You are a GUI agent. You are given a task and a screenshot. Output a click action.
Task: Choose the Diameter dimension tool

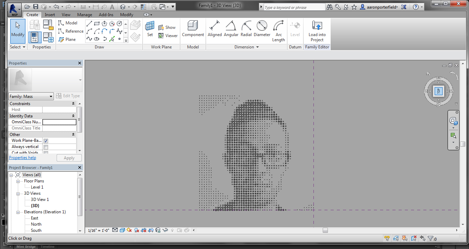pos(262,29)
